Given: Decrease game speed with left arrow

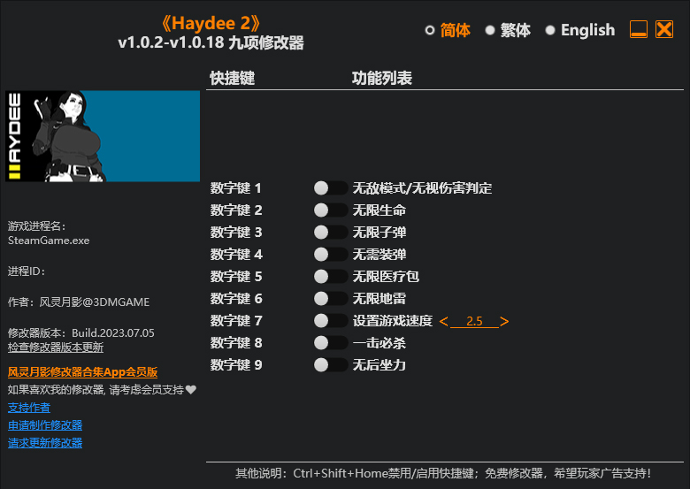Looking at the screenshot, I should 443,322.
